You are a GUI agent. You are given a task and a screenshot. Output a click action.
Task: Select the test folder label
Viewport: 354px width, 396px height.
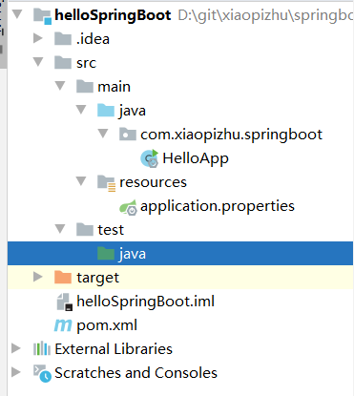click(x=111, y=230)
